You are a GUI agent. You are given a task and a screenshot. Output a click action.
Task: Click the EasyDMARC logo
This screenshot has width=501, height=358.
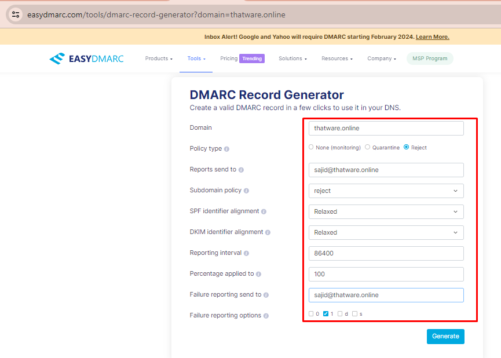86,59
